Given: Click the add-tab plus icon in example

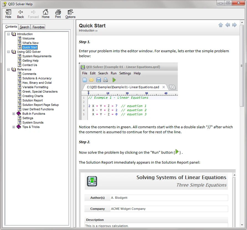Looking at the screenshot, I should [172, 87].
